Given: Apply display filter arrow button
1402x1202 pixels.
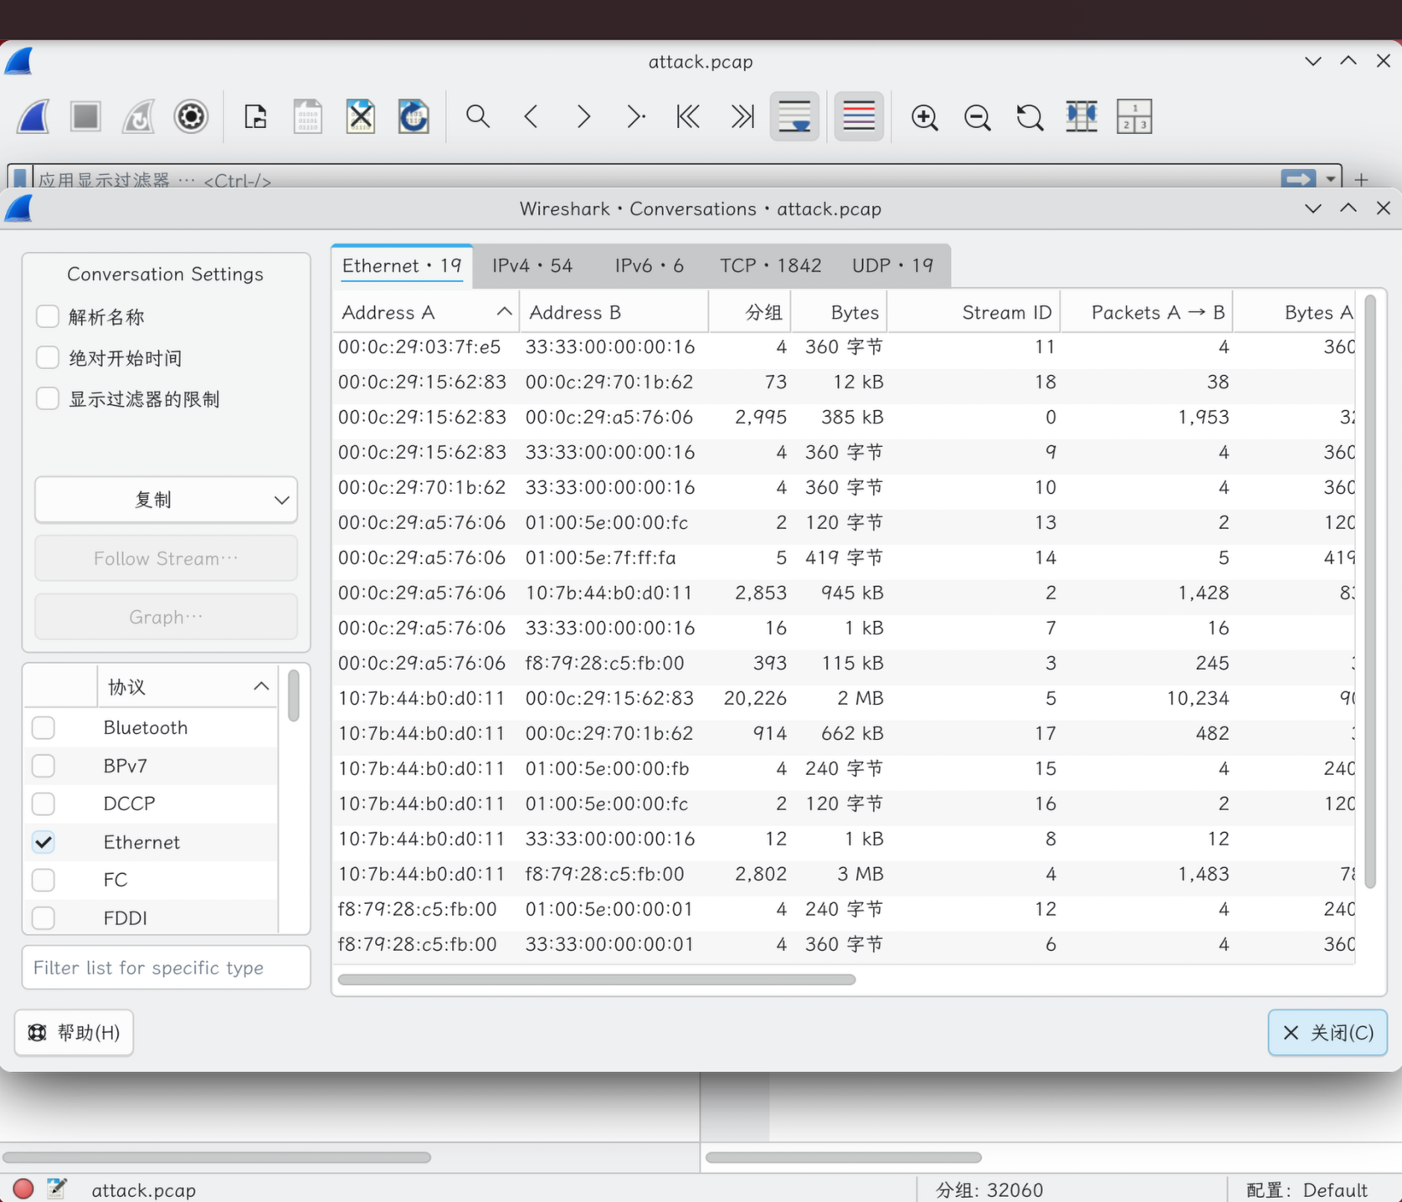Looking at the screenshot, I should [1298, 178].
